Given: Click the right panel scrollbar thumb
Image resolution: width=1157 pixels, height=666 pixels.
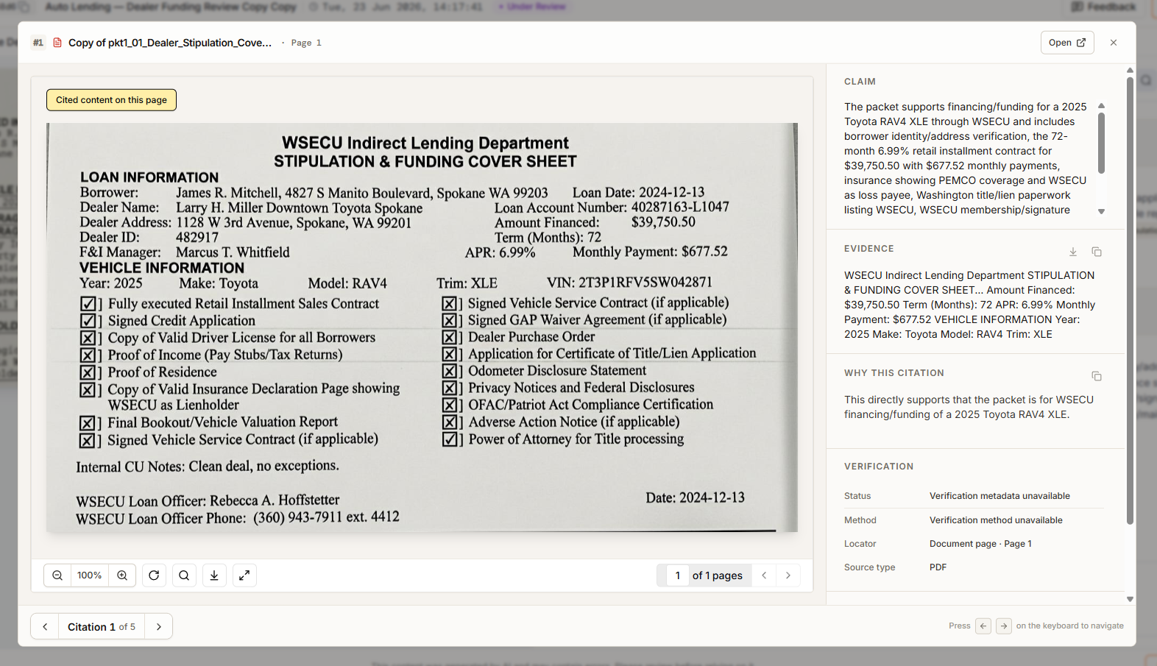Looking at the screenshot, I should [x=1130, y=300].
